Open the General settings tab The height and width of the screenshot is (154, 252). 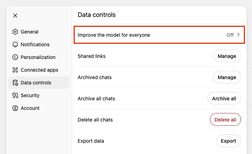click(x=39, y=32)
